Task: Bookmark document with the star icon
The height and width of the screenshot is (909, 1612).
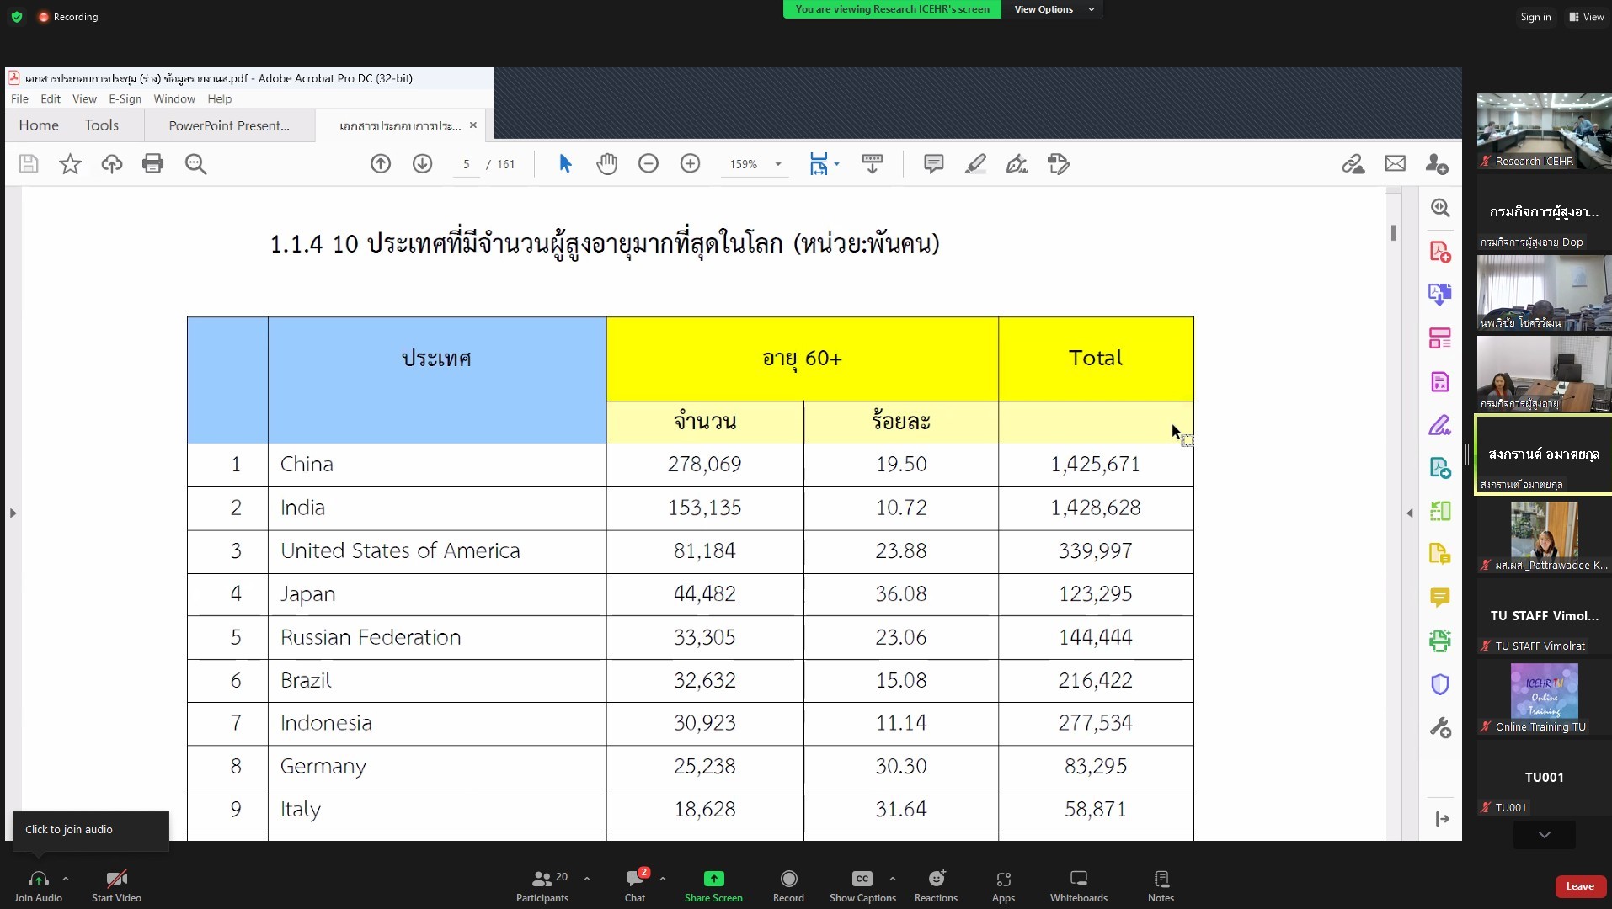Action: (70, 164)
